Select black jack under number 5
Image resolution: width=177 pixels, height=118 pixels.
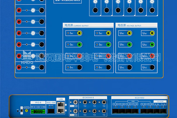141,10
